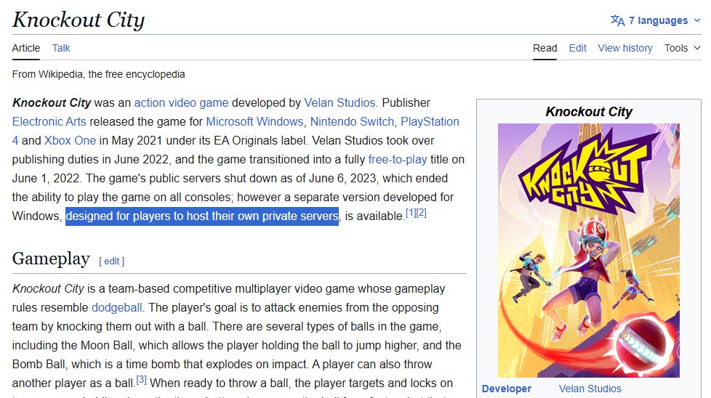Click the Developer infobox label link
Image resolution: width=711 pixels, height=398 pixels.
coord(506,389)
